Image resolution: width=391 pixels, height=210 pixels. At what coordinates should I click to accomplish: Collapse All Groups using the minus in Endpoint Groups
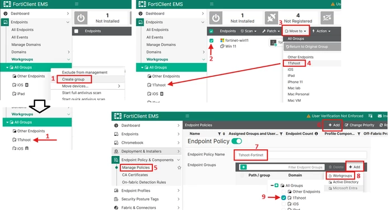(x=272, y=185)
